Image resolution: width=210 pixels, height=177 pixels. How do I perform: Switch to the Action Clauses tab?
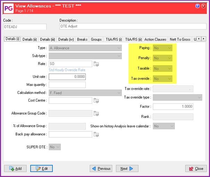[155, 39]
